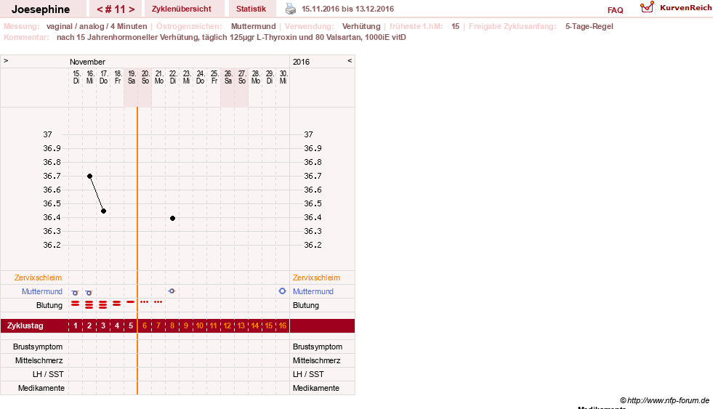The image size is (713, 409).
Task: Click the date header 30. Mi
Action: point(283,77)
